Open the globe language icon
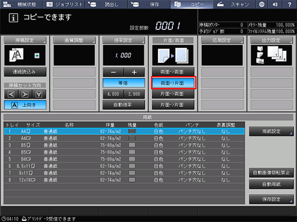 click(261, 5)
